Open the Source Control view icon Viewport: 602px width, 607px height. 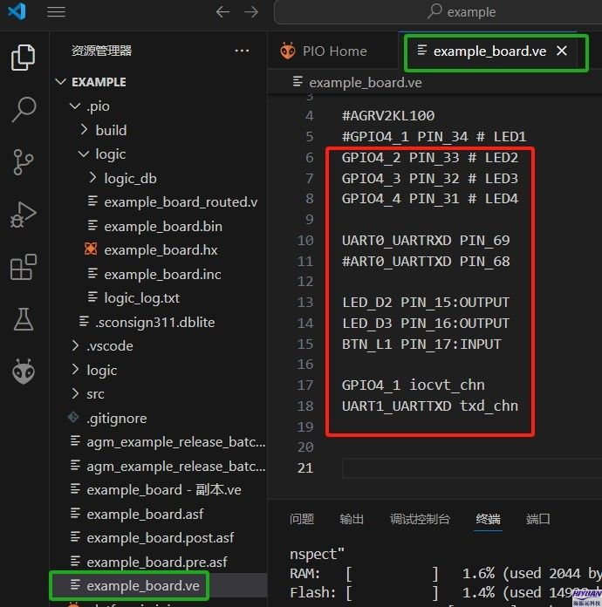(24, 162)
